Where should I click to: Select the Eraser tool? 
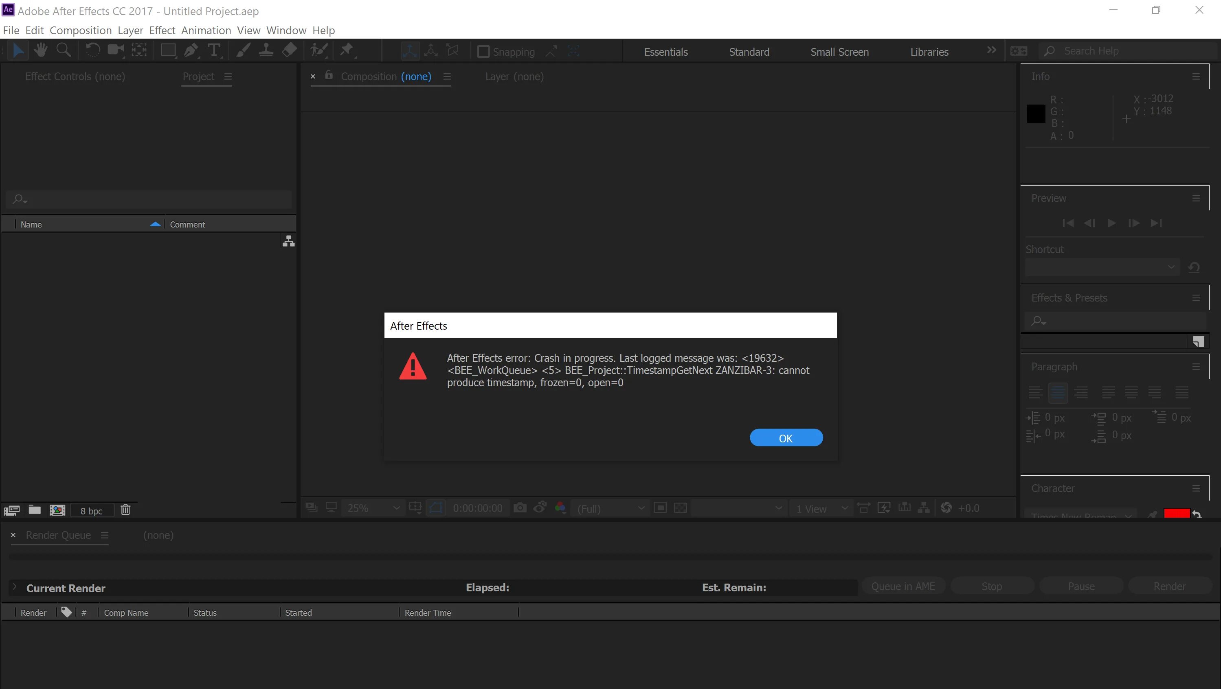pos(289,50)
